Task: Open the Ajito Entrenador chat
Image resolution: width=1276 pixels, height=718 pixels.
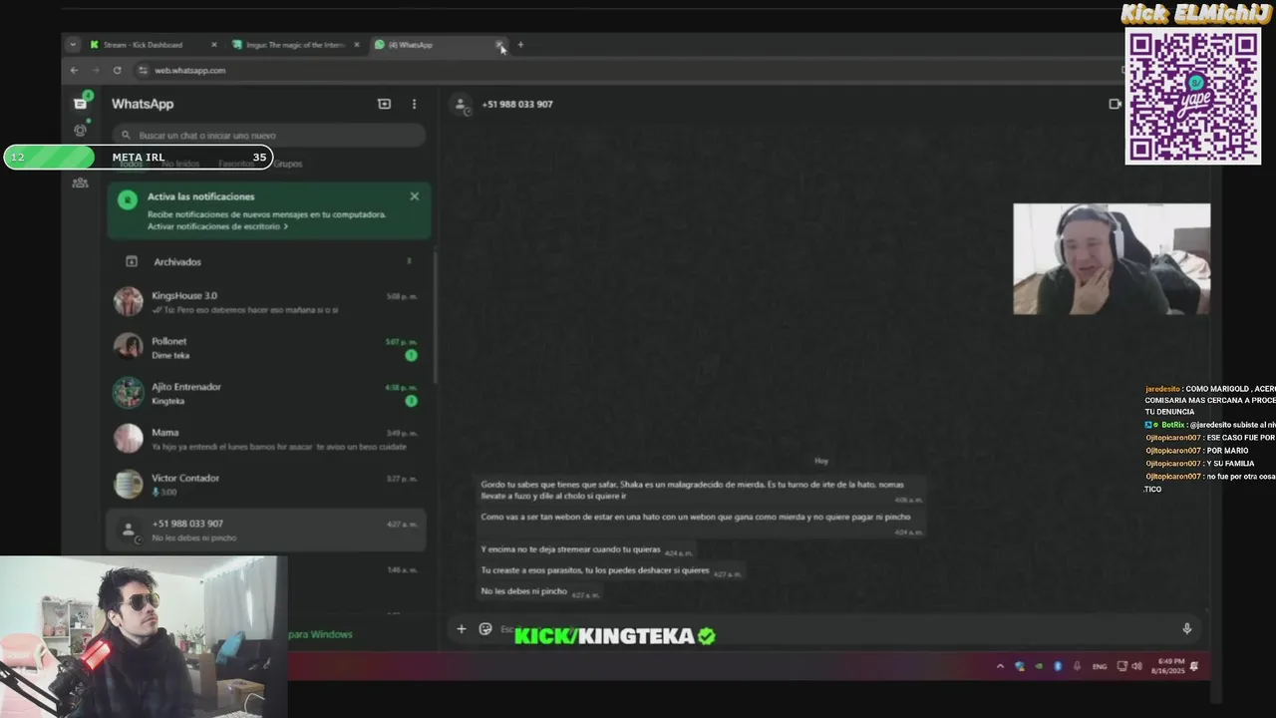Action: pyautogui.click(x=268, y=393)
